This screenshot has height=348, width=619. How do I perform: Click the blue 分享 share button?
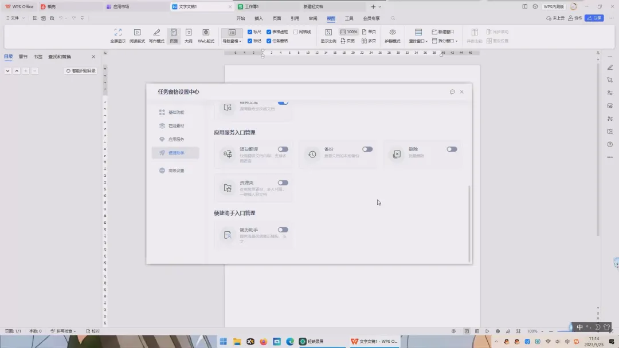594,18
